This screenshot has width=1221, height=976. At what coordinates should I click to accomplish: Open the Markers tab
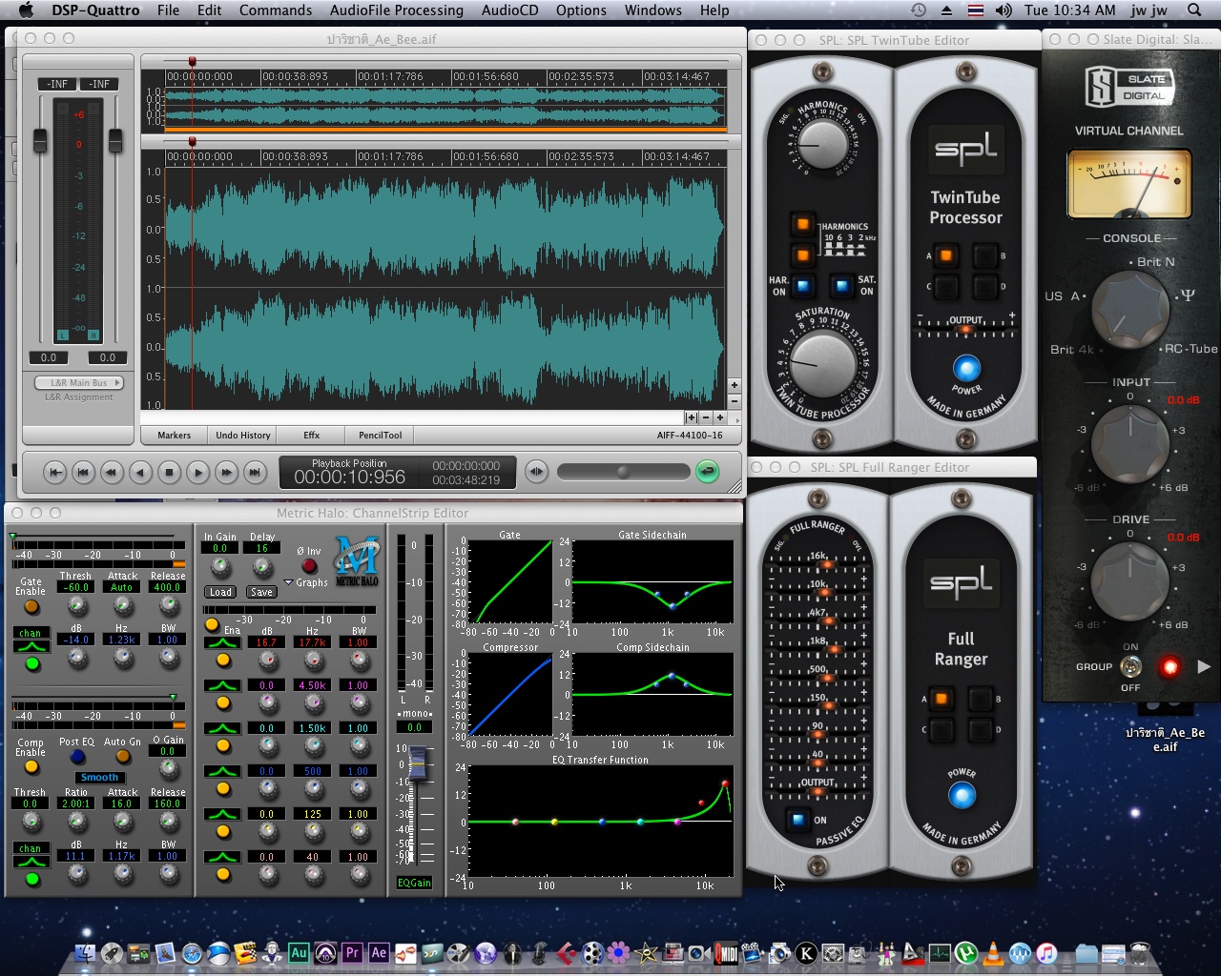pyautogui.click(x=174, y=436)
